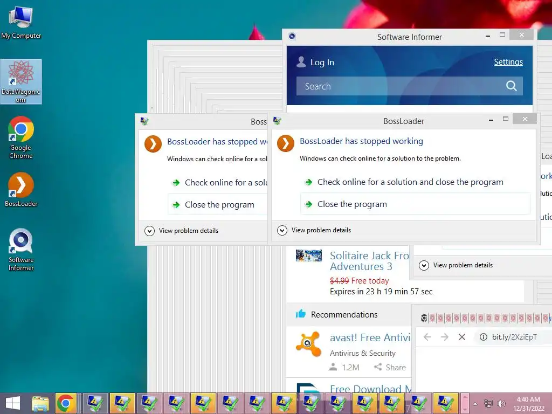Screen dimensions: 552x414
Task: Expand View problem details in partially hidden right dialog
Action: pyautogui.click(x=456, y=265)
